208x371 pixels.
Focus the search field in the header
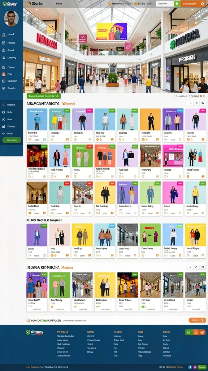pyautogui.click(x=165, y=4)
